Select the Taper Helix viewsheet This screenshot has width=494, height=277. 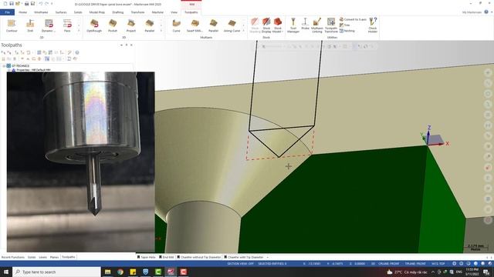click(x=146, y=257)
